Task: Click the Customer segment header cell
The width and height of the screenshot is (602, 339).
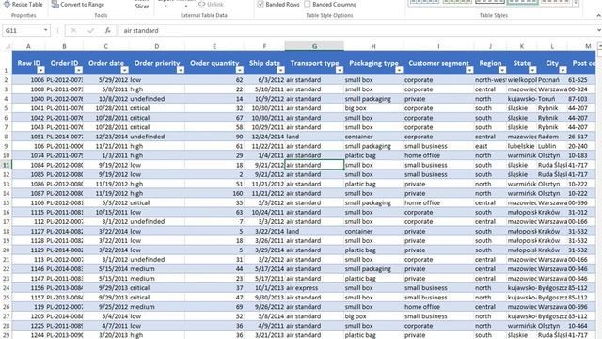Action: (439, 63)
